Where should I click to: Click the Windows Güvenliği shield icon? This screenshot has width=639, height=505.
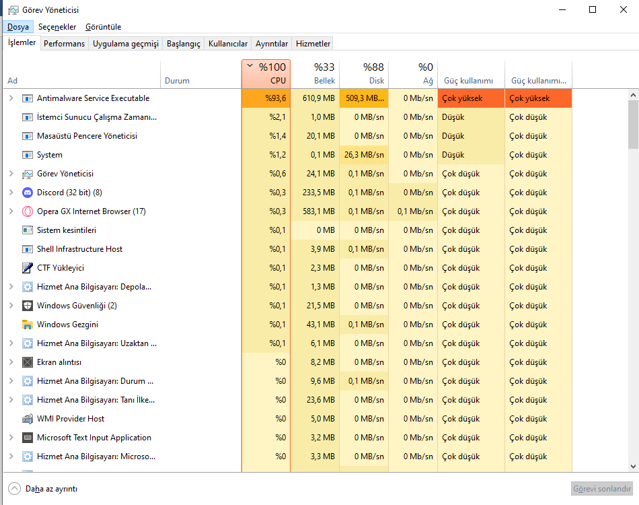tap(28, 306)
